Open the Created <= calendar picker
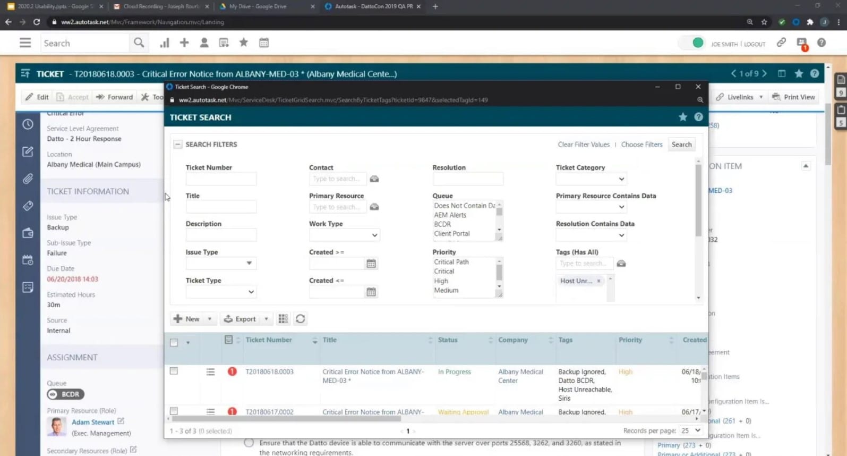 click(x=371, y=292)
